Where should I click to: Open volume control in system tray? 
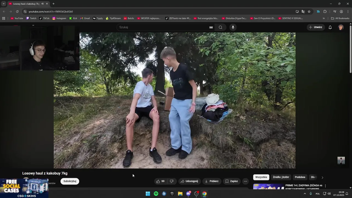329,194
